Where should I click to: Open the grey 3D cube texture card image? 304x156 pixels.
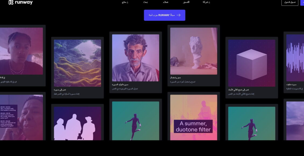(252, 63)
